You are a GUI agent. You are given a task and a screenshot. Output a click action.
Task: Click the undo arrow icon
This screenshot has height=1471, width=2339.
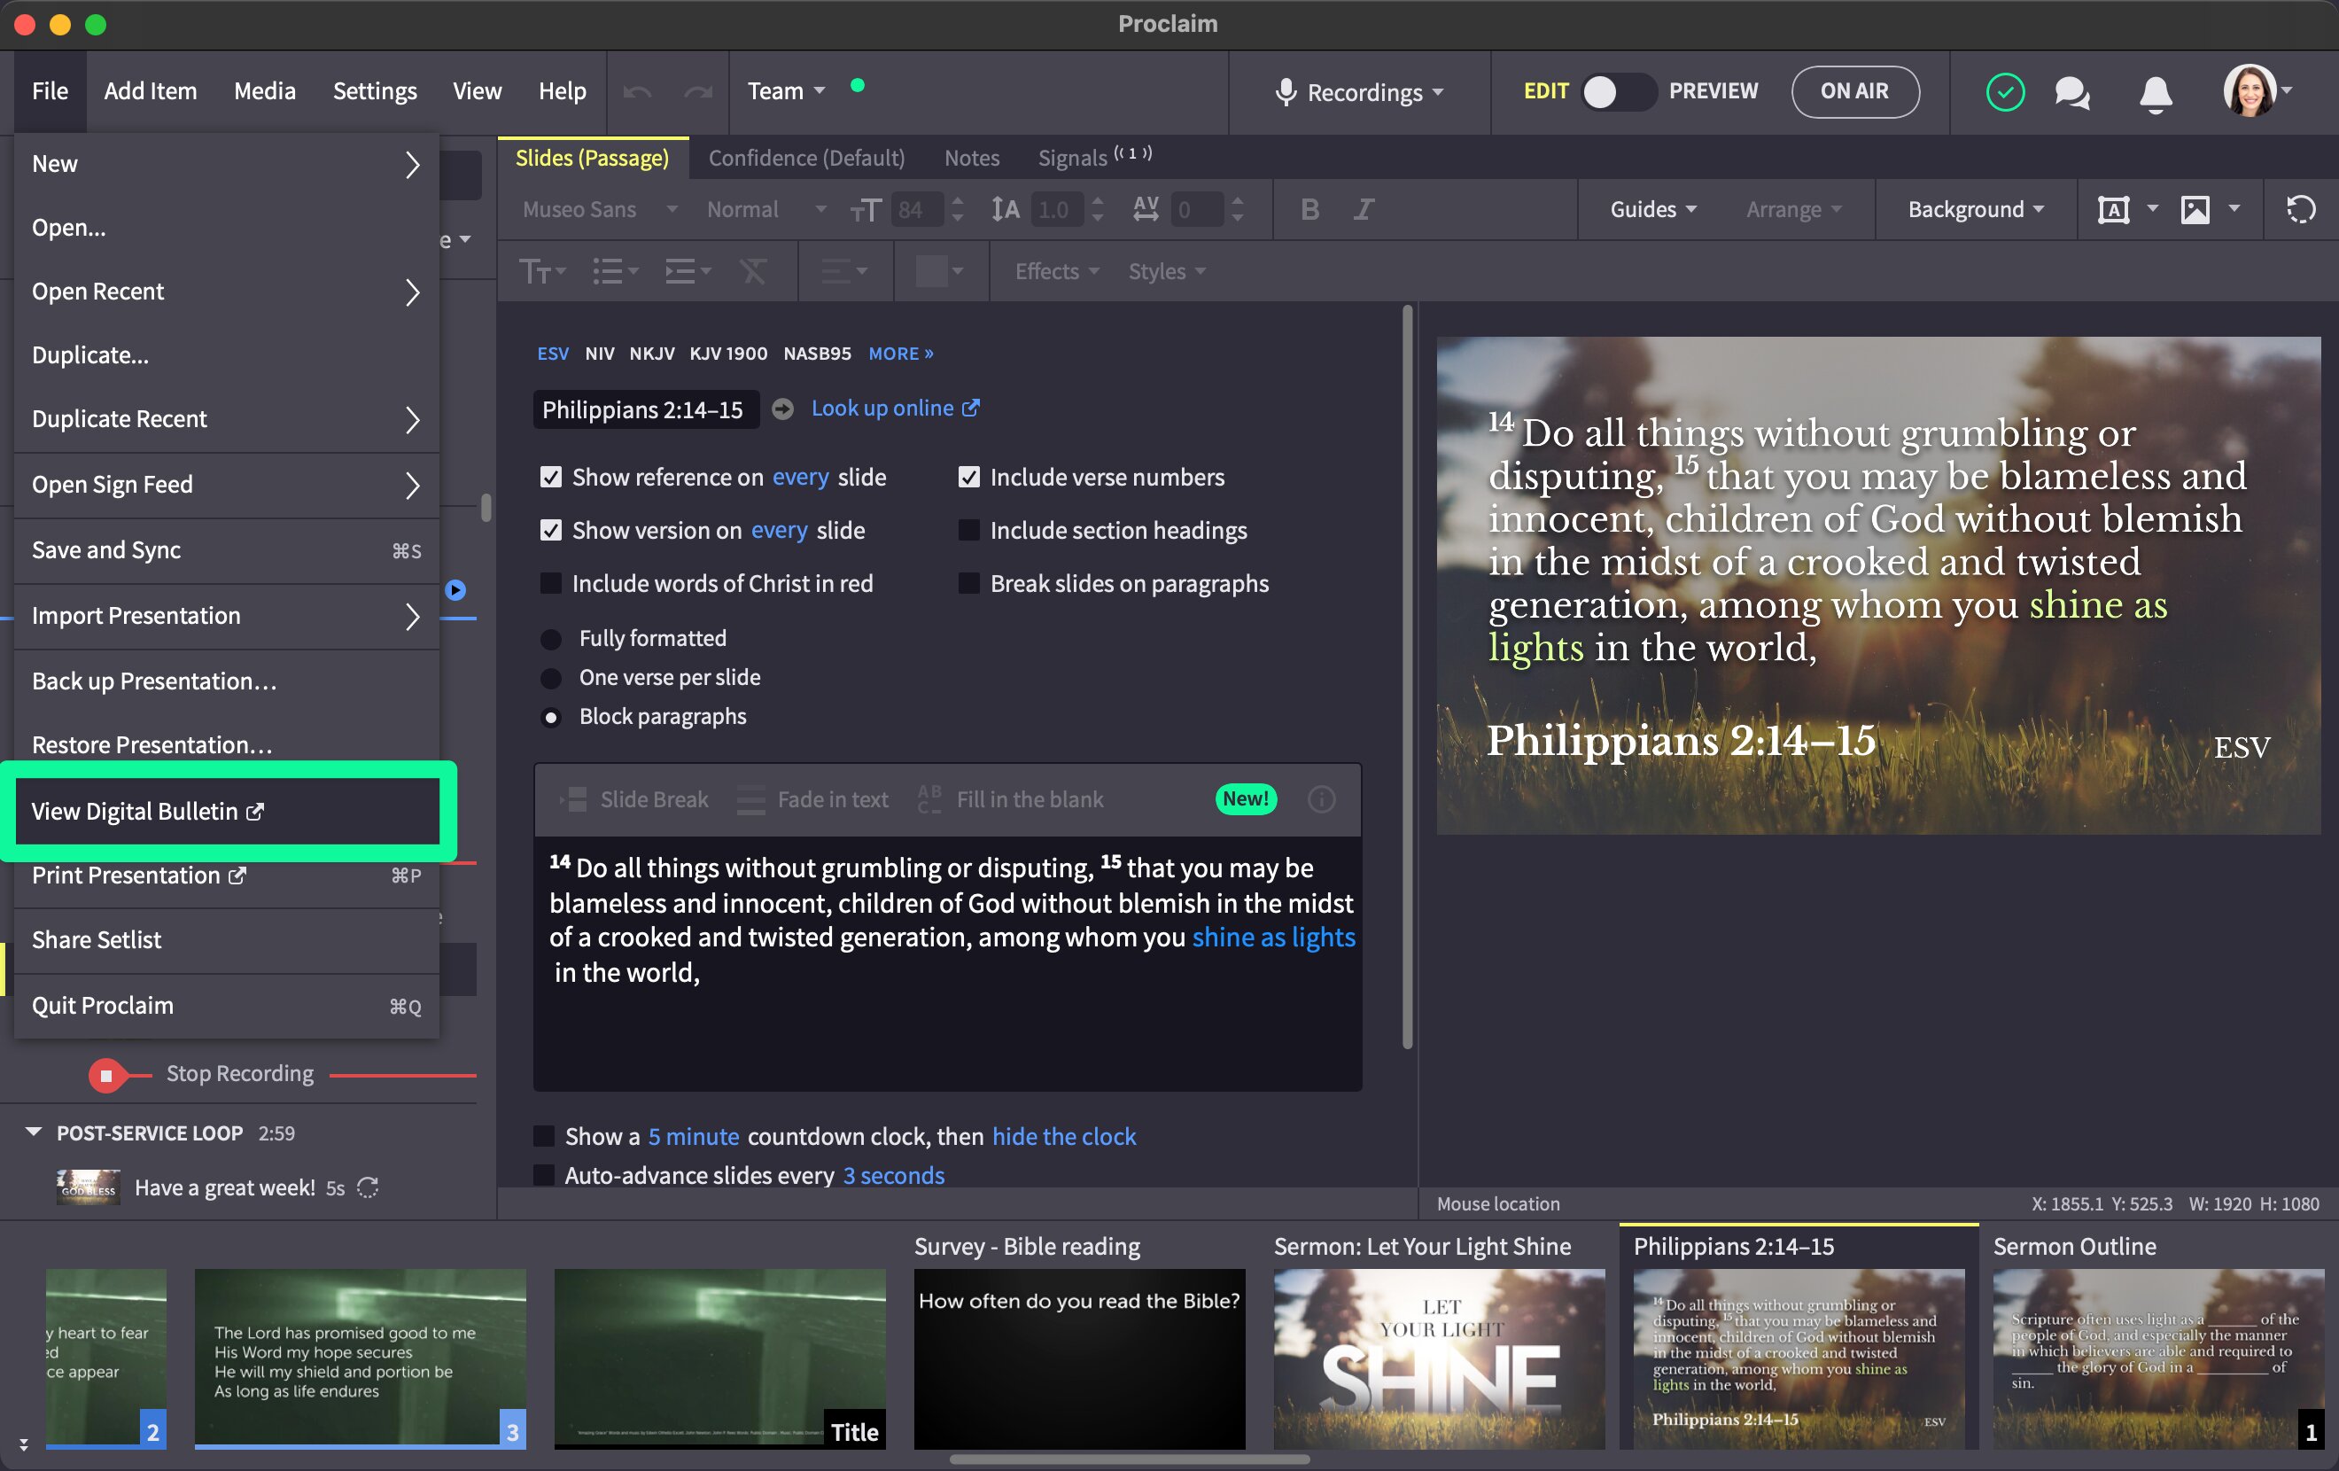tap(638, 91)
